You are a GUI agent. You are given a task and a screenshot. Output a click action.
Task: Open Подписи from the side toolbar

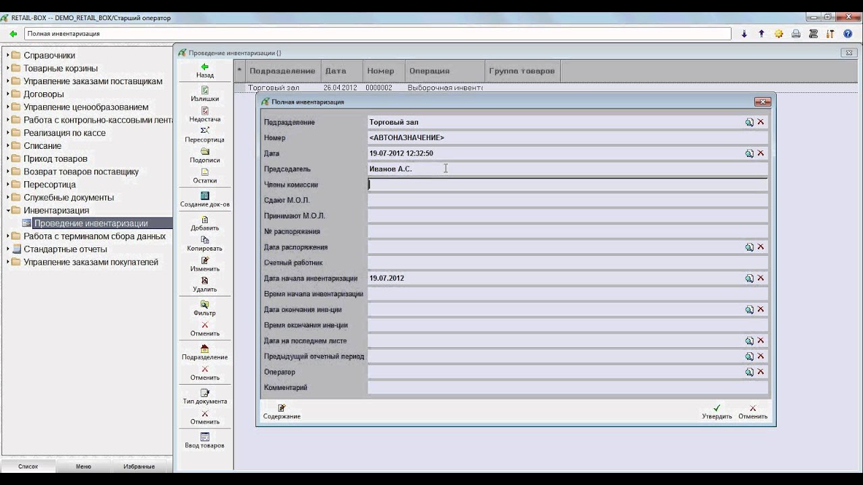pos(205,156)
